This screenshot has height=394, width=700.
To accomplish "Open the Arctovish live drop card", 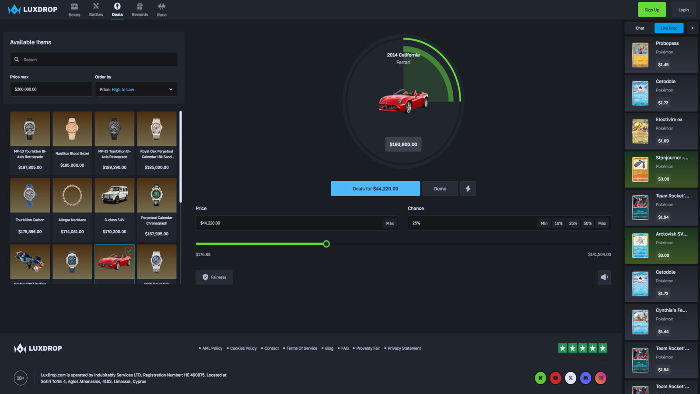I will (661, 245).
